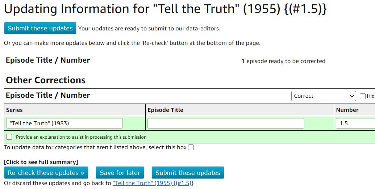Check the box for categories not listed above
The width and height of the screenshot is (375, 189).
191,147
